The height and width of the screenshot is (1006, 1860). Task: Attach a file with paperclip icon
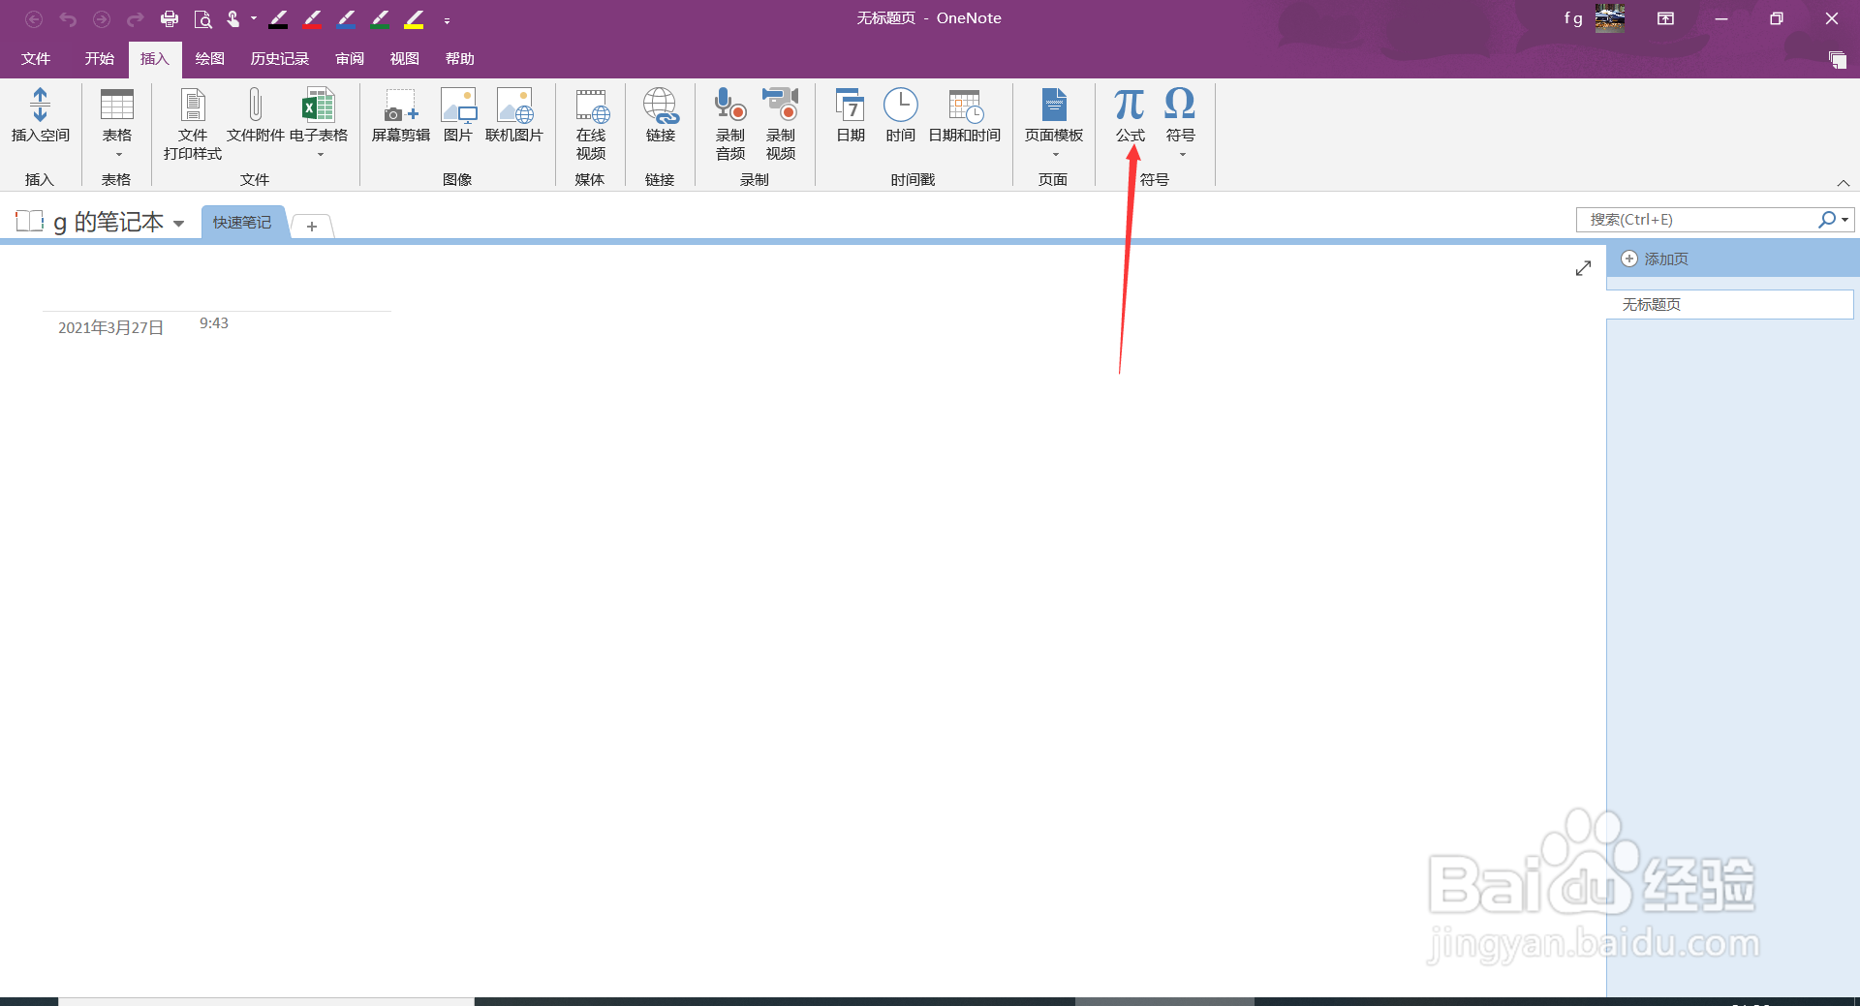coord(255,105)
